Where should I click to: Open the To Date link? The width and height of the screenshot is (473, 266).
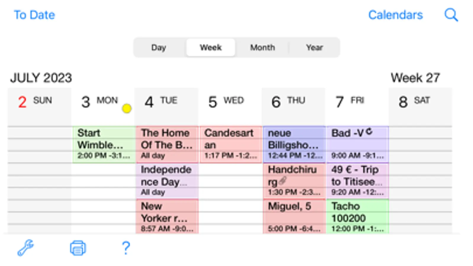(35, 15)
